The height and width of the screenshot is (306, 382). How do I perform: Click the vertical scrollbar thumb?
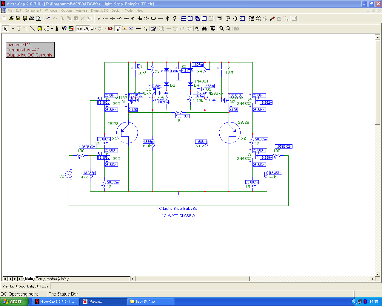pyautogui.click(x=378, y=82)
